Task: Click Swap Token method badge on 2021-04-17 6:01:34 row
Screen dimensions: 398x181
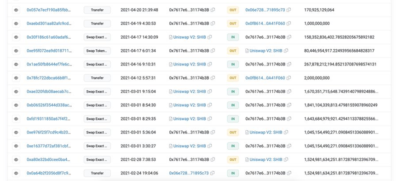Action: (x=97, y=51)
